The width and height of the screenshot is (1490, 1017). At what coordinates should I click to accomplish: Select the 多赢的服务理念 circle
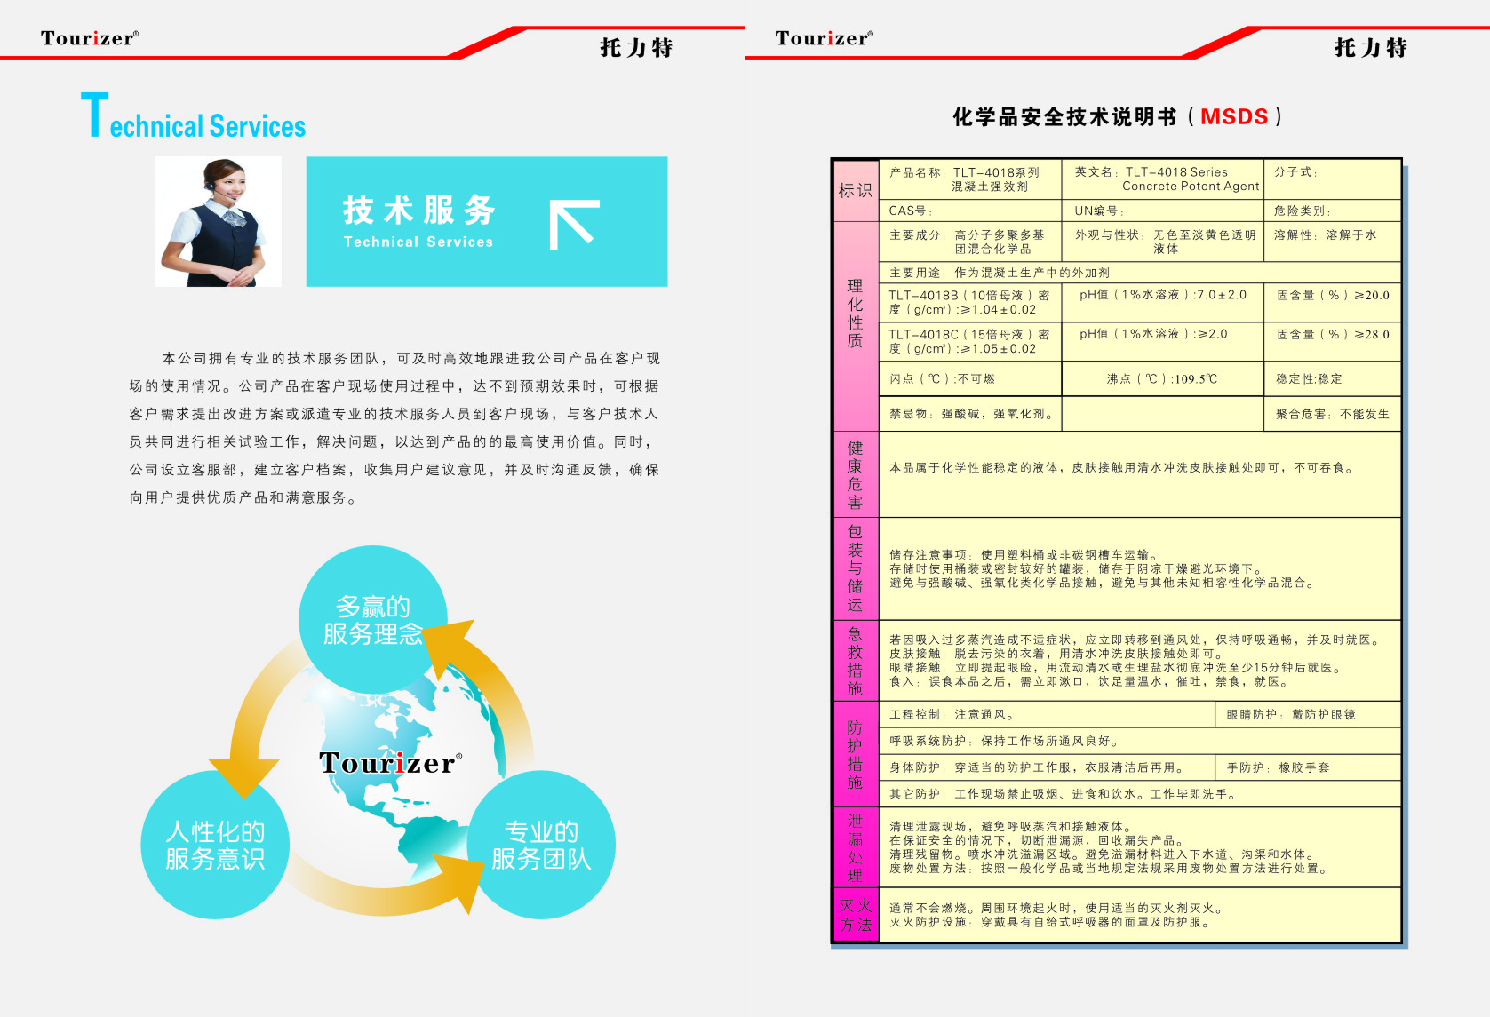click(372, 619)
